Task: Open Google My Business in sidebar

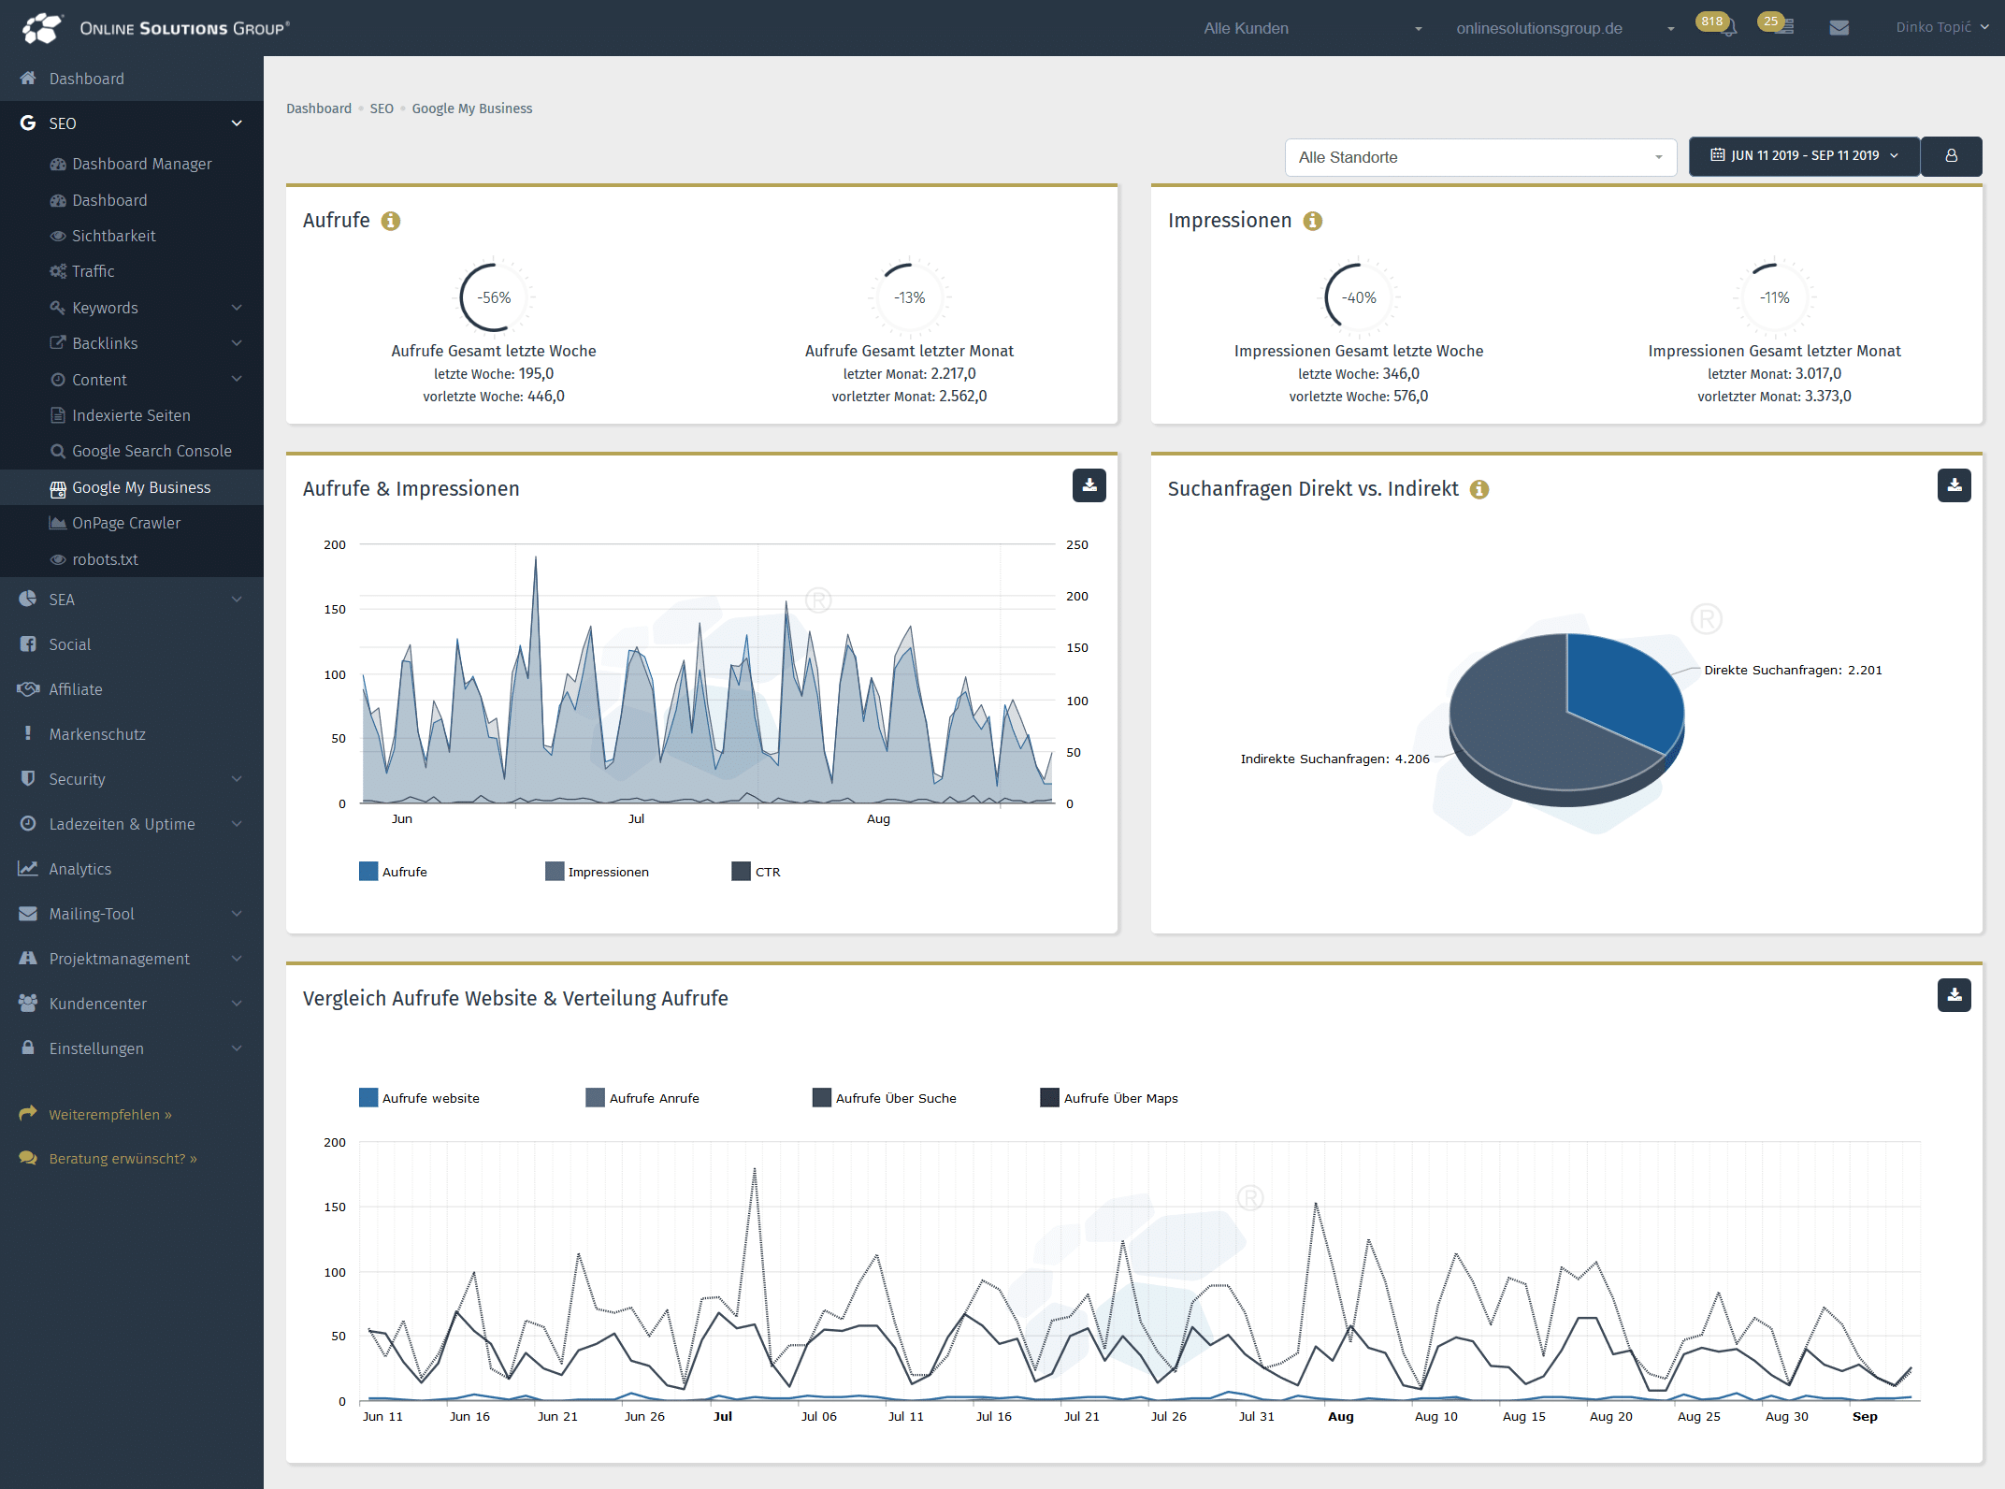Action: pyautogui.click(x=132, y=487)
